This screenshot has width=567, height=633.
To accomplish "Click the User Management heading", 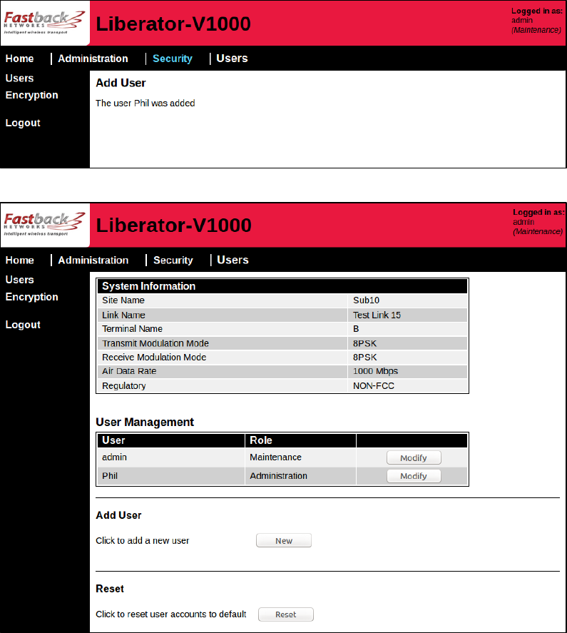I will coord(145,422).
